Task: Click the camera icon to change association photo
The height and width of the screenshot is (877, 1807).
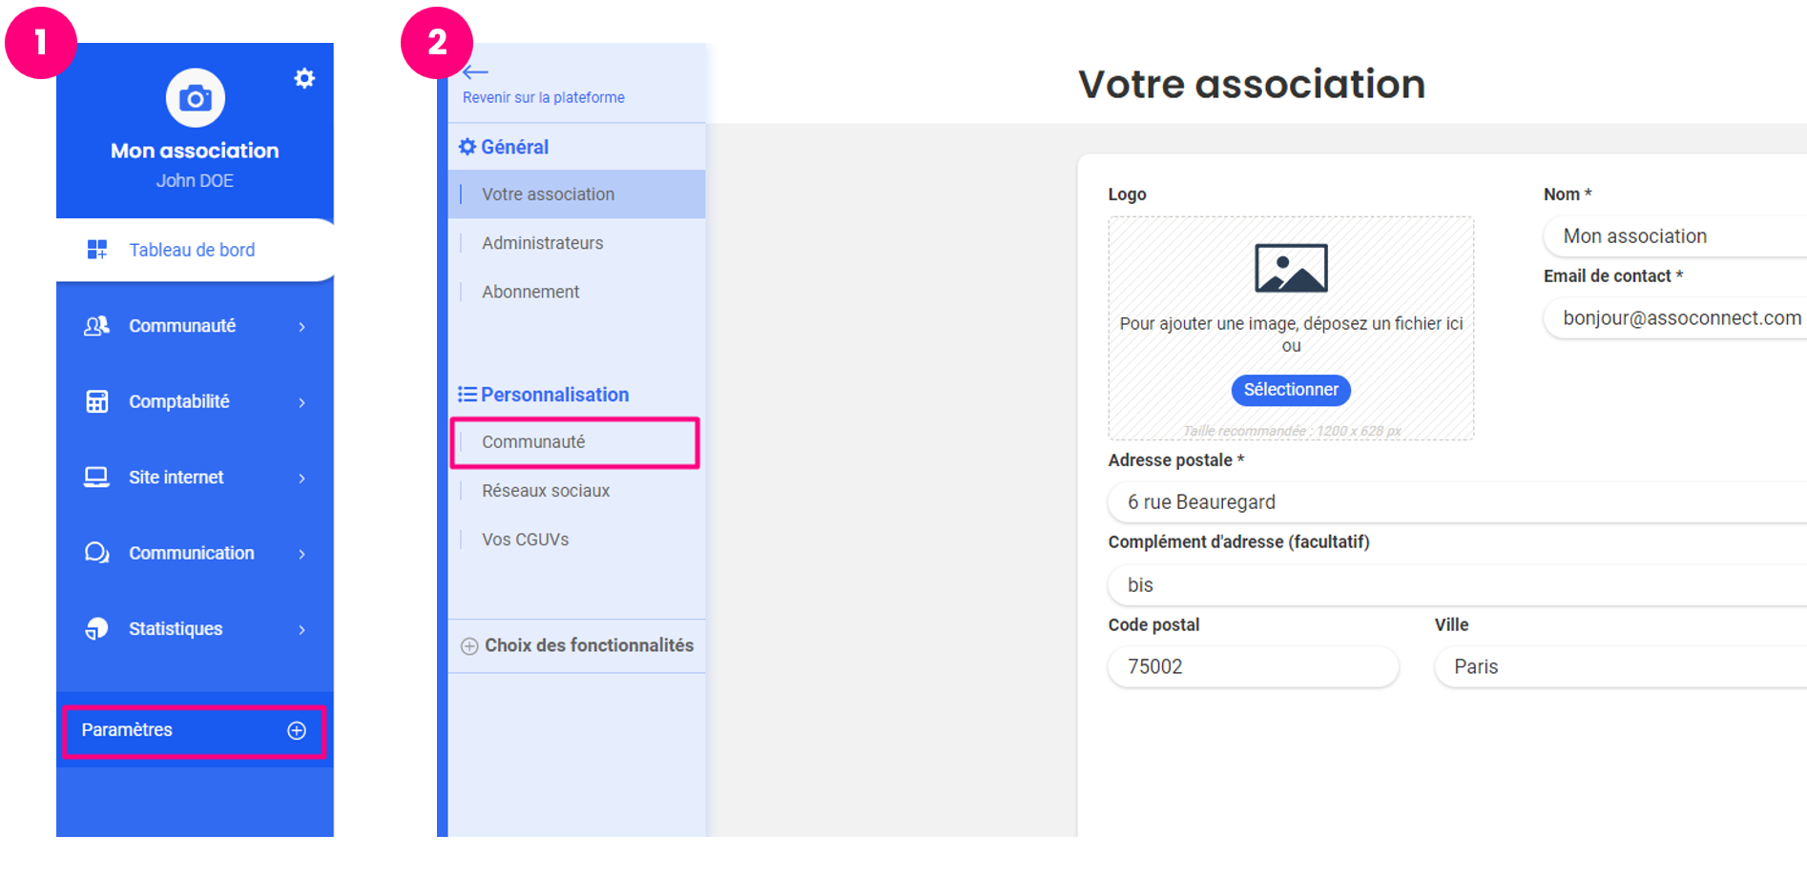Action: [195, 96]
